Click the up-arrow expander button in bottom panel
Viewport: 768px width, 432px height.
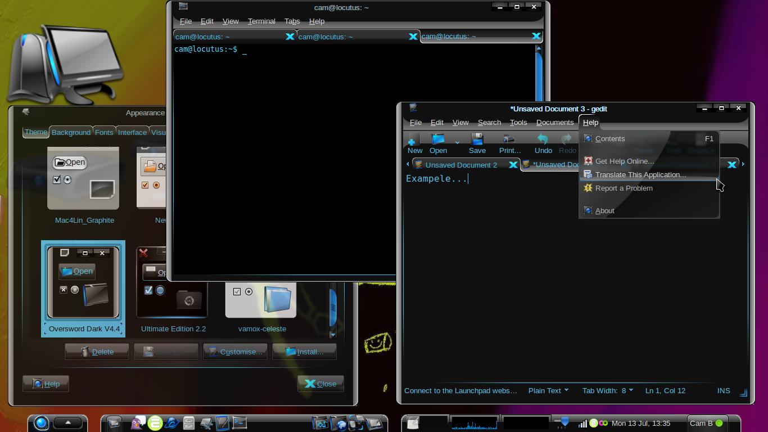(x=68, y=422)
